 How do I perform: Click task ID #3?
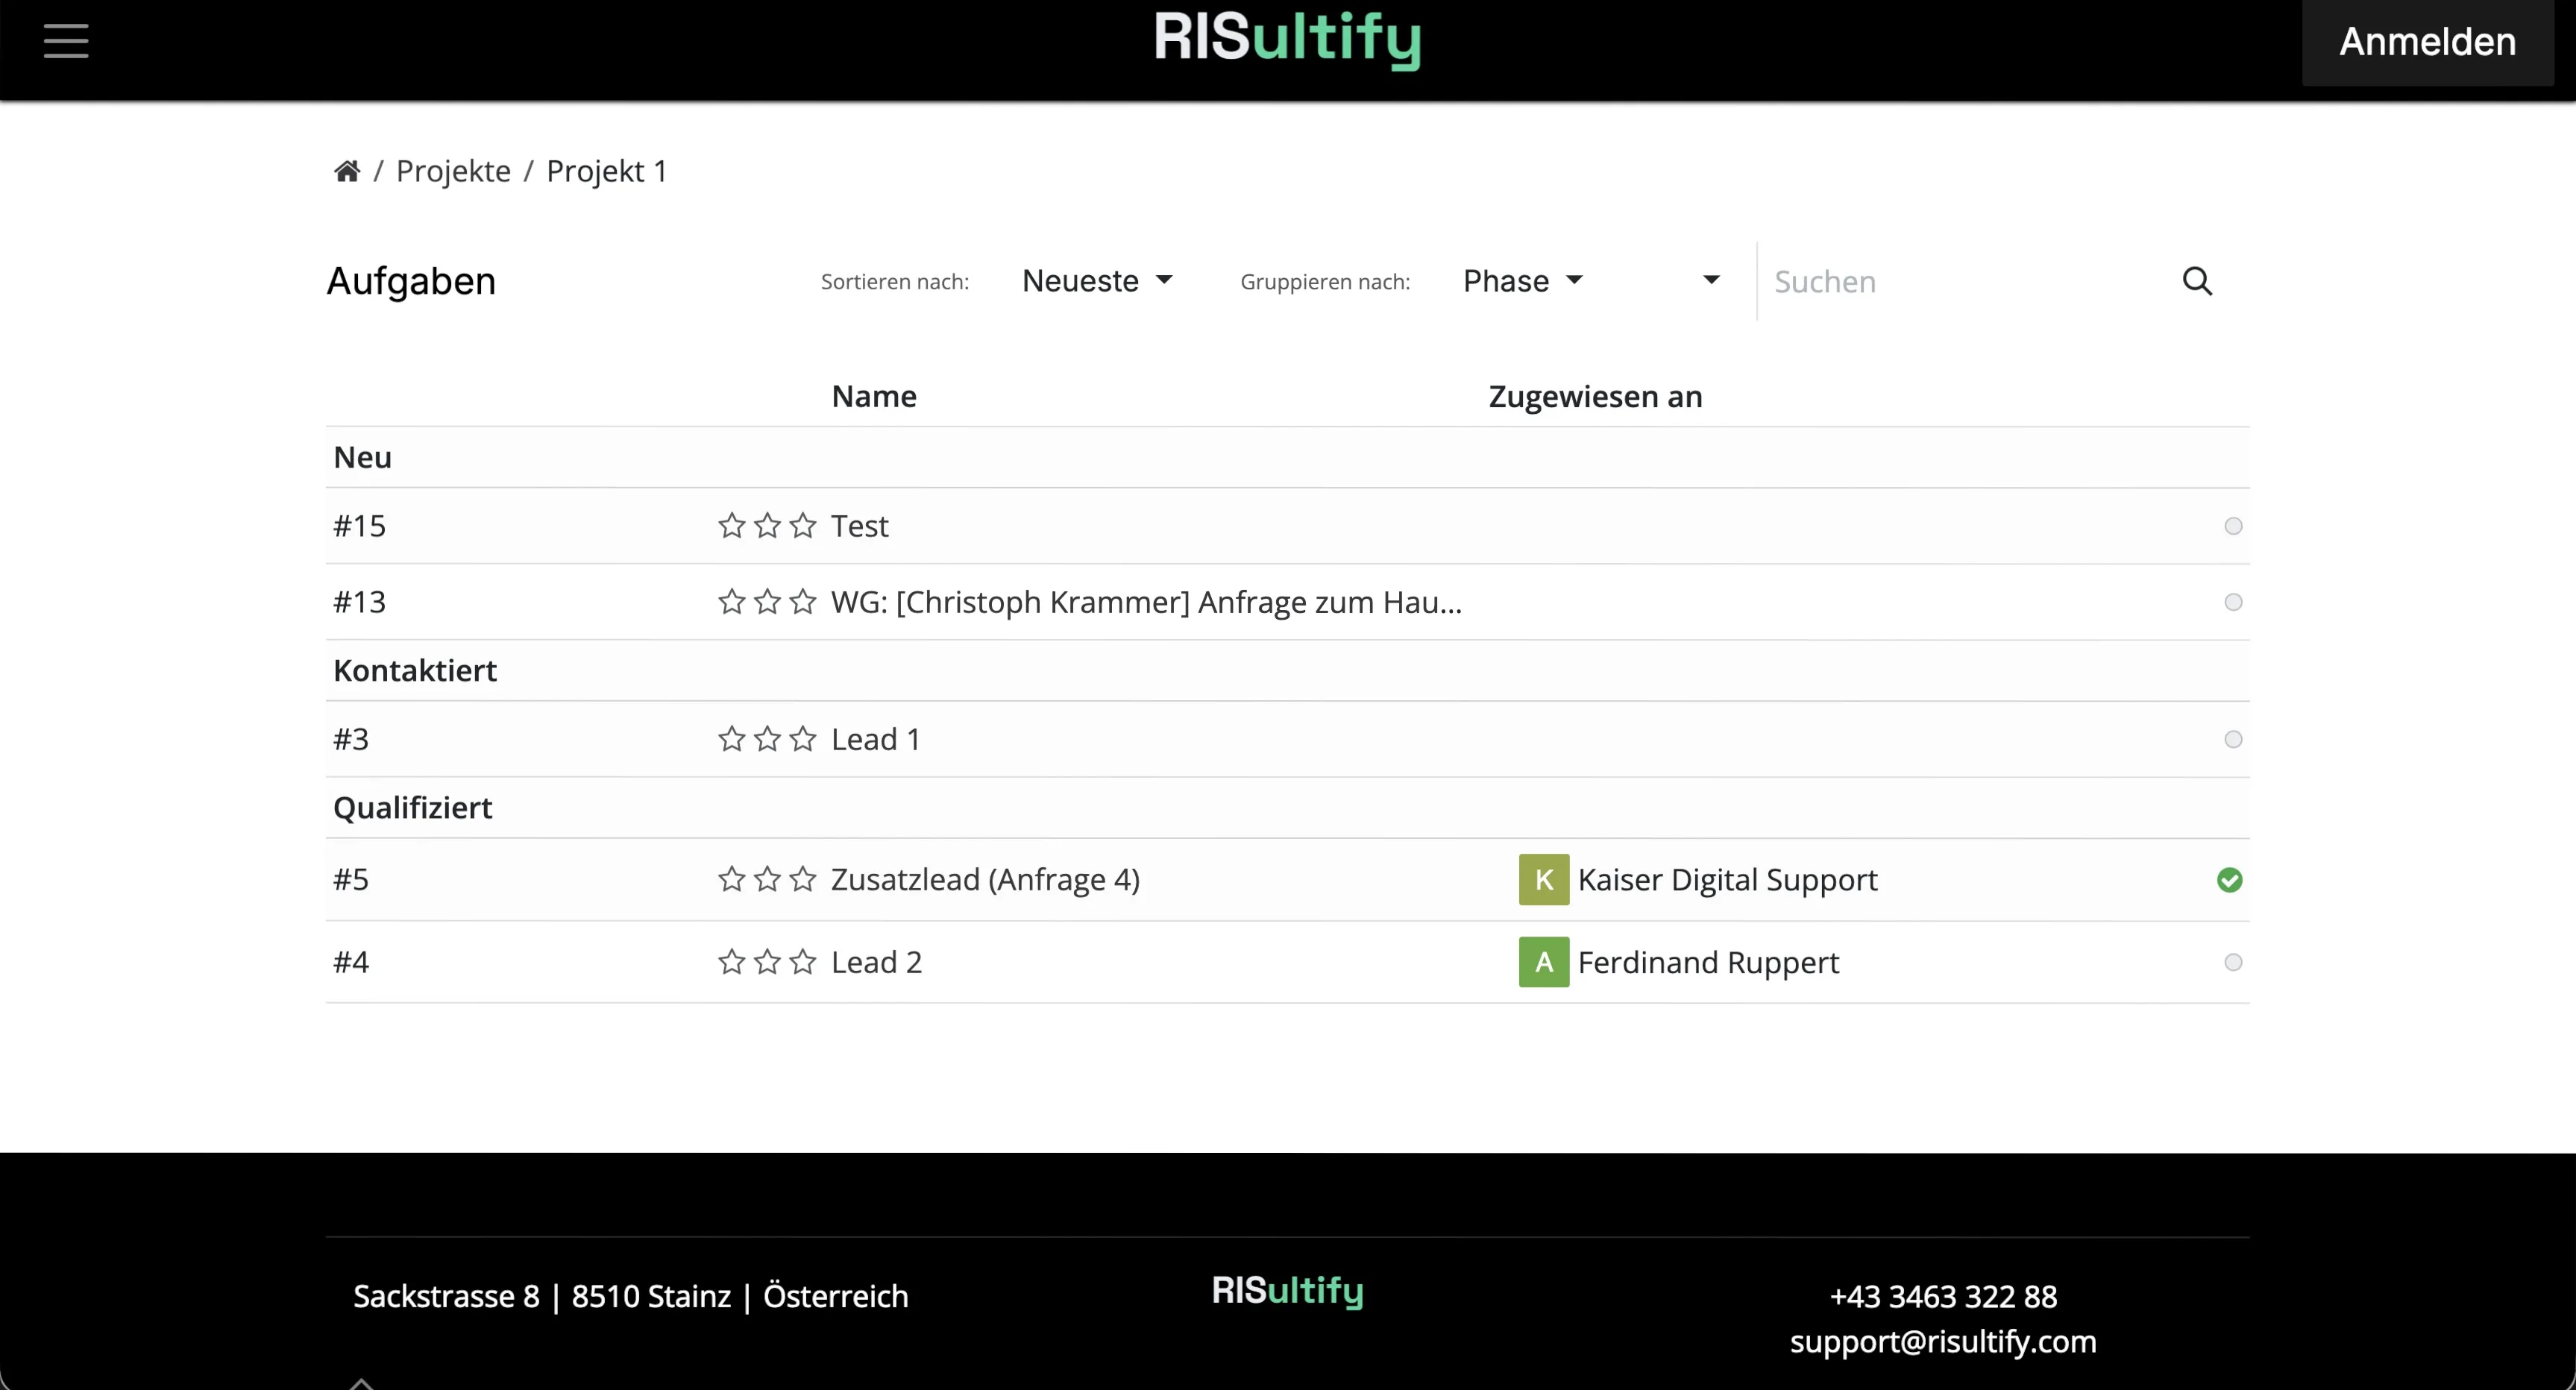click(351, 739)
